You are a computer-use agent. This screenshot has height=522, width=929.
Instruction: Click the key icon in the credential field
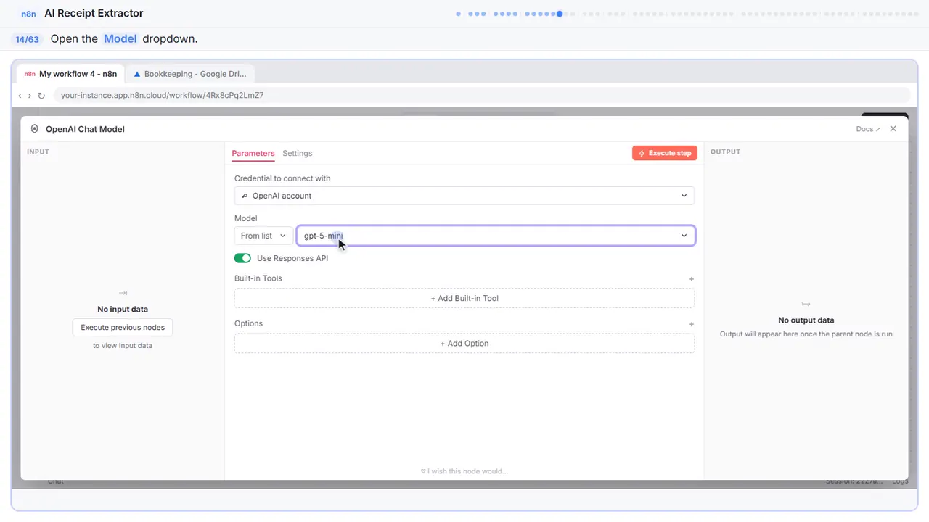pos(245,196)
